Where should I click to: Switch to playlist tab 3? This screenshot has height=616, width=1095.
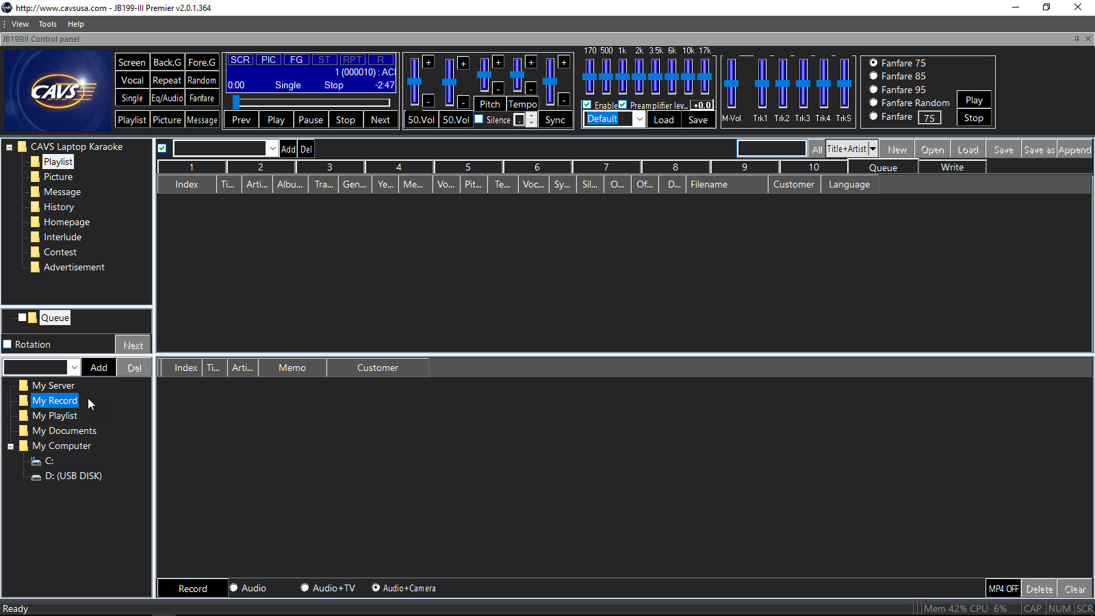(330, 167)
